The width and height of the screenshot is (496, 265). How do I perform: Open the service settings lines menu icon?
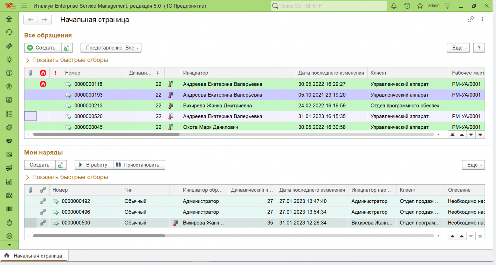click(x=447, y=6)
